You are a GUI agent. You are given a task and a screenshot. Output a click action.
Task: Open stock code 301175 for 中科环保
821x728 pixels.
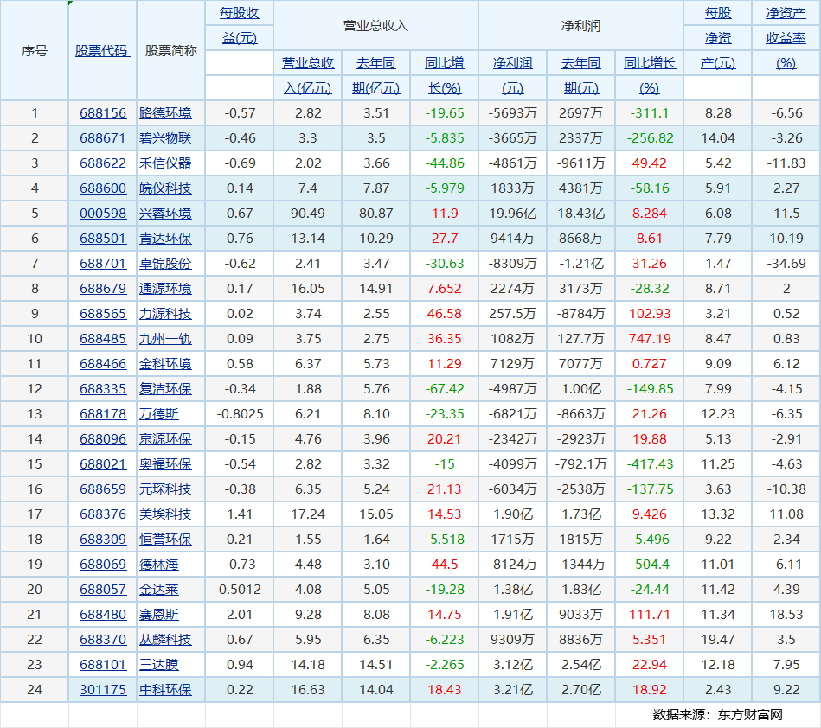pos(102,689)
